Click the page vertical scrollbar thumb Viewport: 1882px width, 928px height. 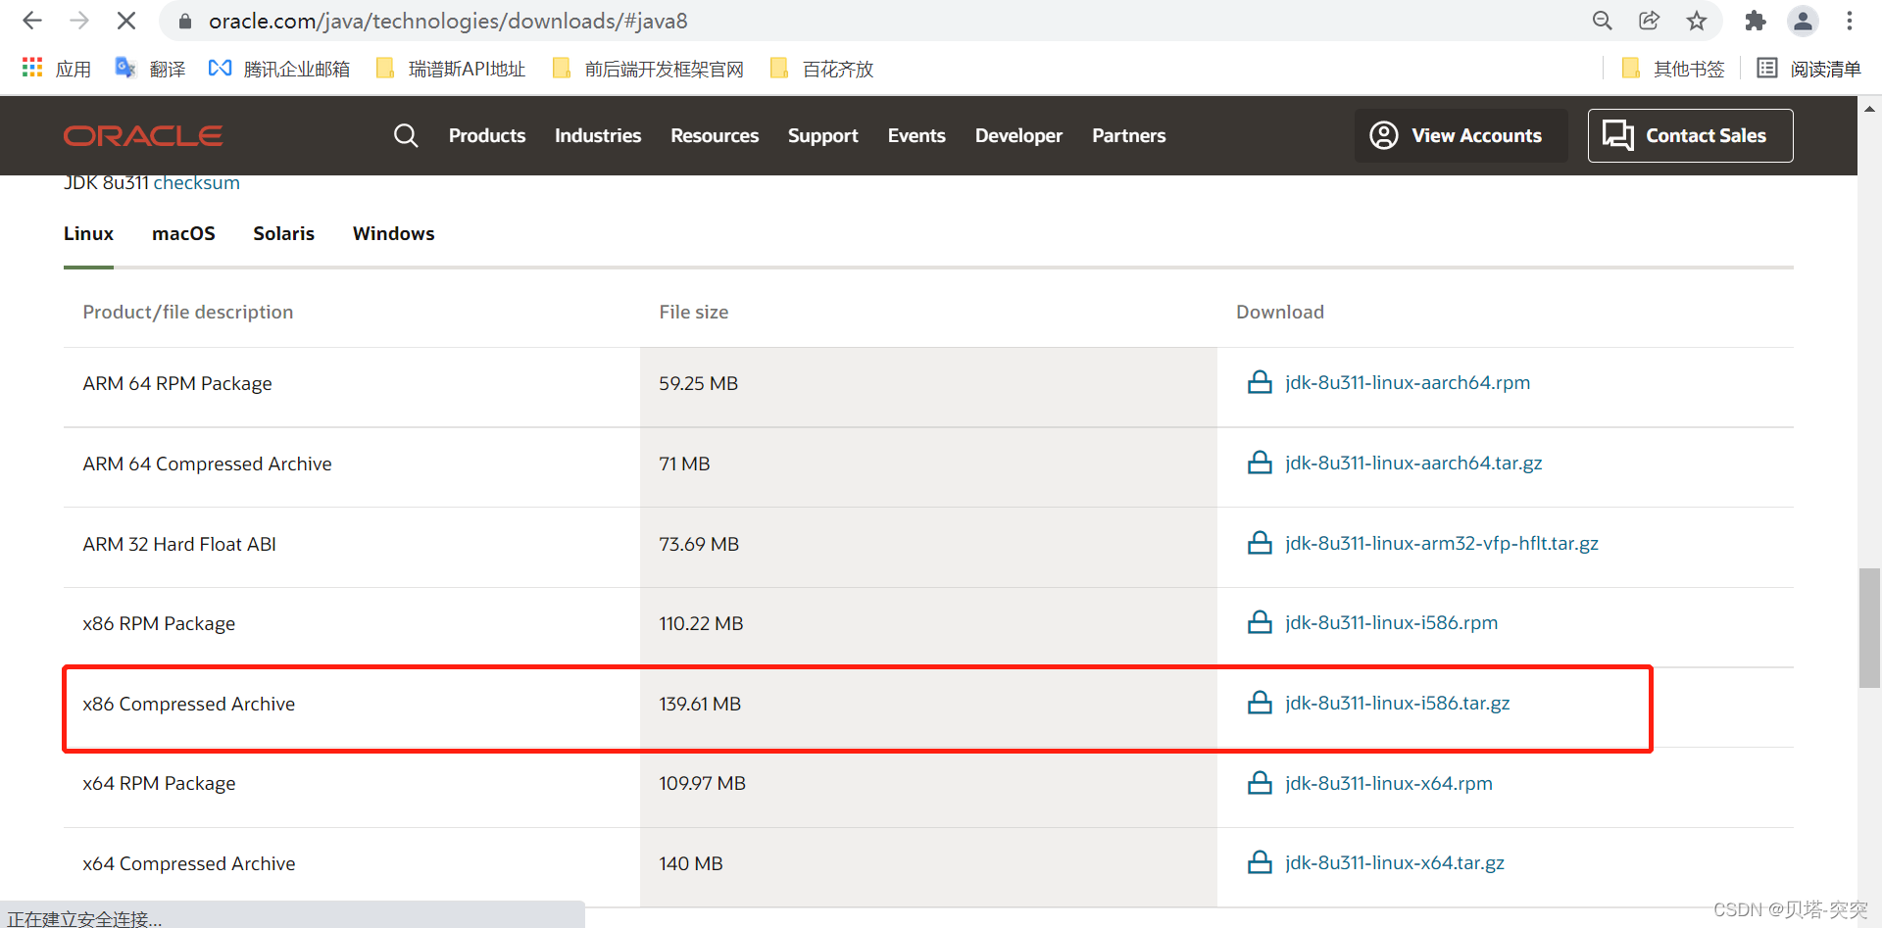[1869, 627]
